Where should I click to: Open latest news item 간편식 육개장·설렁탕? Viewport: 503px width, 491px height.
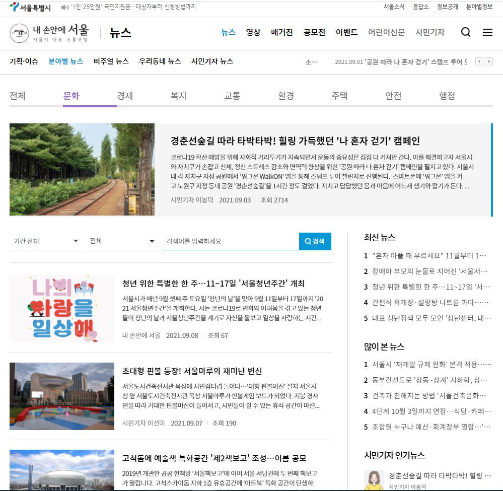430,302
